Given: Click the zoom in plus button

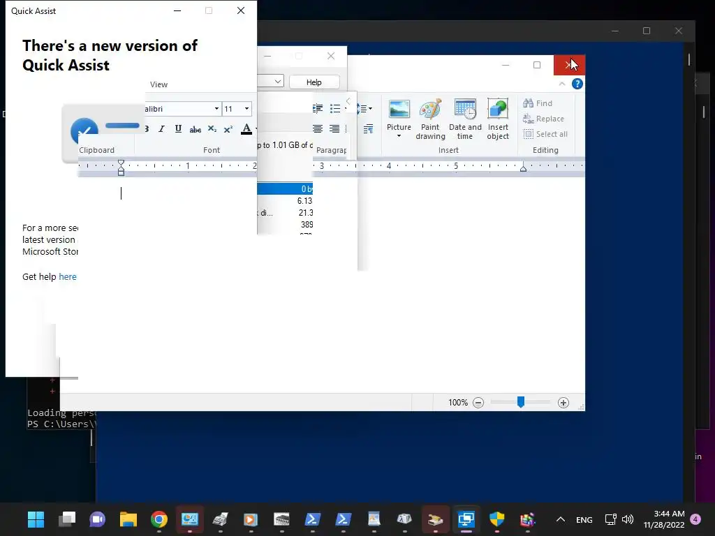Looking at the screenshot, I should click(x=563, y=403).
